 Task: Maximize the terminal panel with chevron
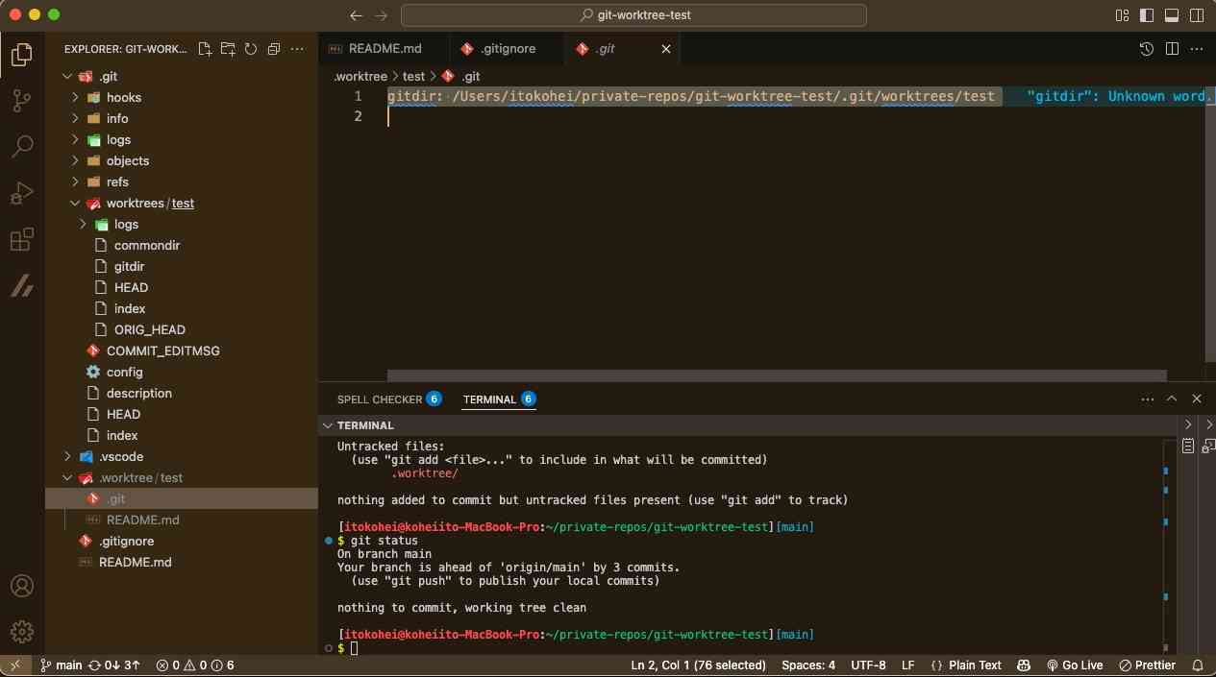click(1172, 399)
